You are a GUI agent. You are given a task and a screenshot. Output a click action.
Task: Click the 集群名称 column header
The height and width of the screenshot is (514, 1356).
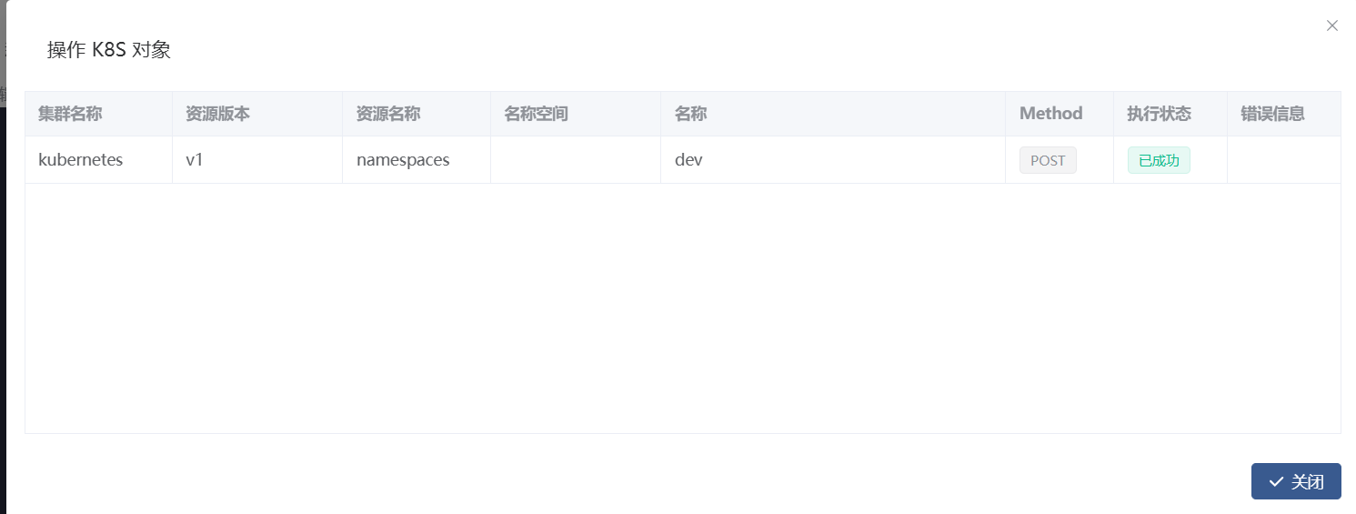pyautogui.click(x=98, y=114)
